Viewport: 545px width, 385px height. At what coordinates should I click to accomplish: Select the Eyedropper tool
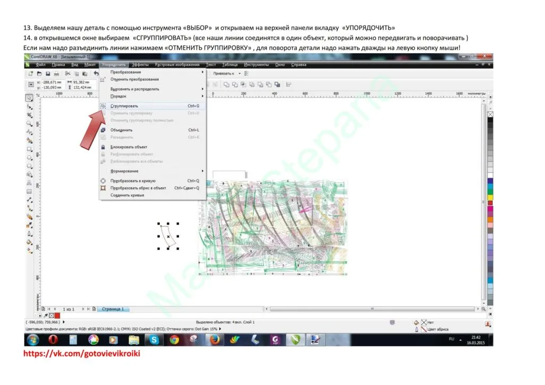pyautogui.click(x=29, y=225)
